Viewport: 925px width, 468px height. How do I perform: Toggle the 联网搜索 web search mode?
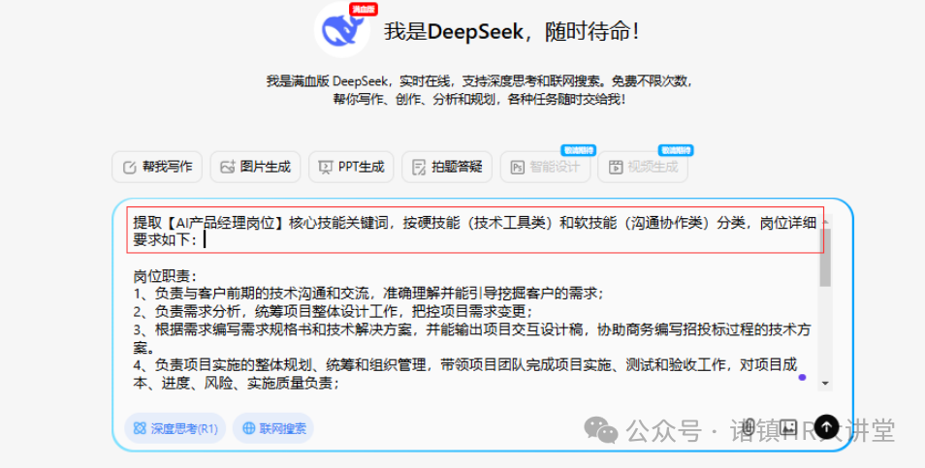click(273, 428)
